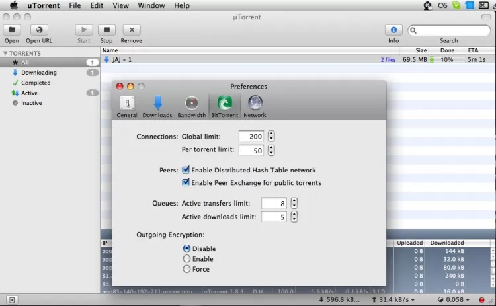The image size is (496, 306).
Task: Click the Global limit input field
Action: tap(251, 136)
